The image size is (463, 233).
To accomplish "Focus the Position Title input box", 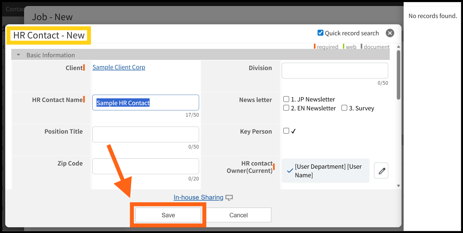I will 145,134.
